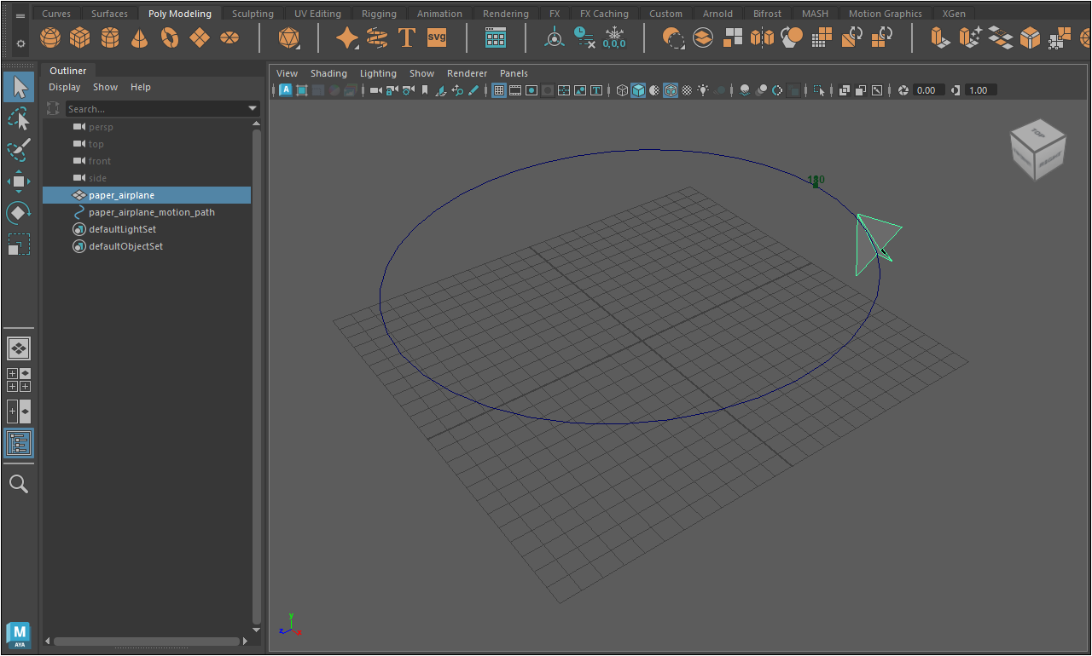Open the shelf tab list menu
The width and height of the screenshot is (1092, 656).
coord(20,15)
